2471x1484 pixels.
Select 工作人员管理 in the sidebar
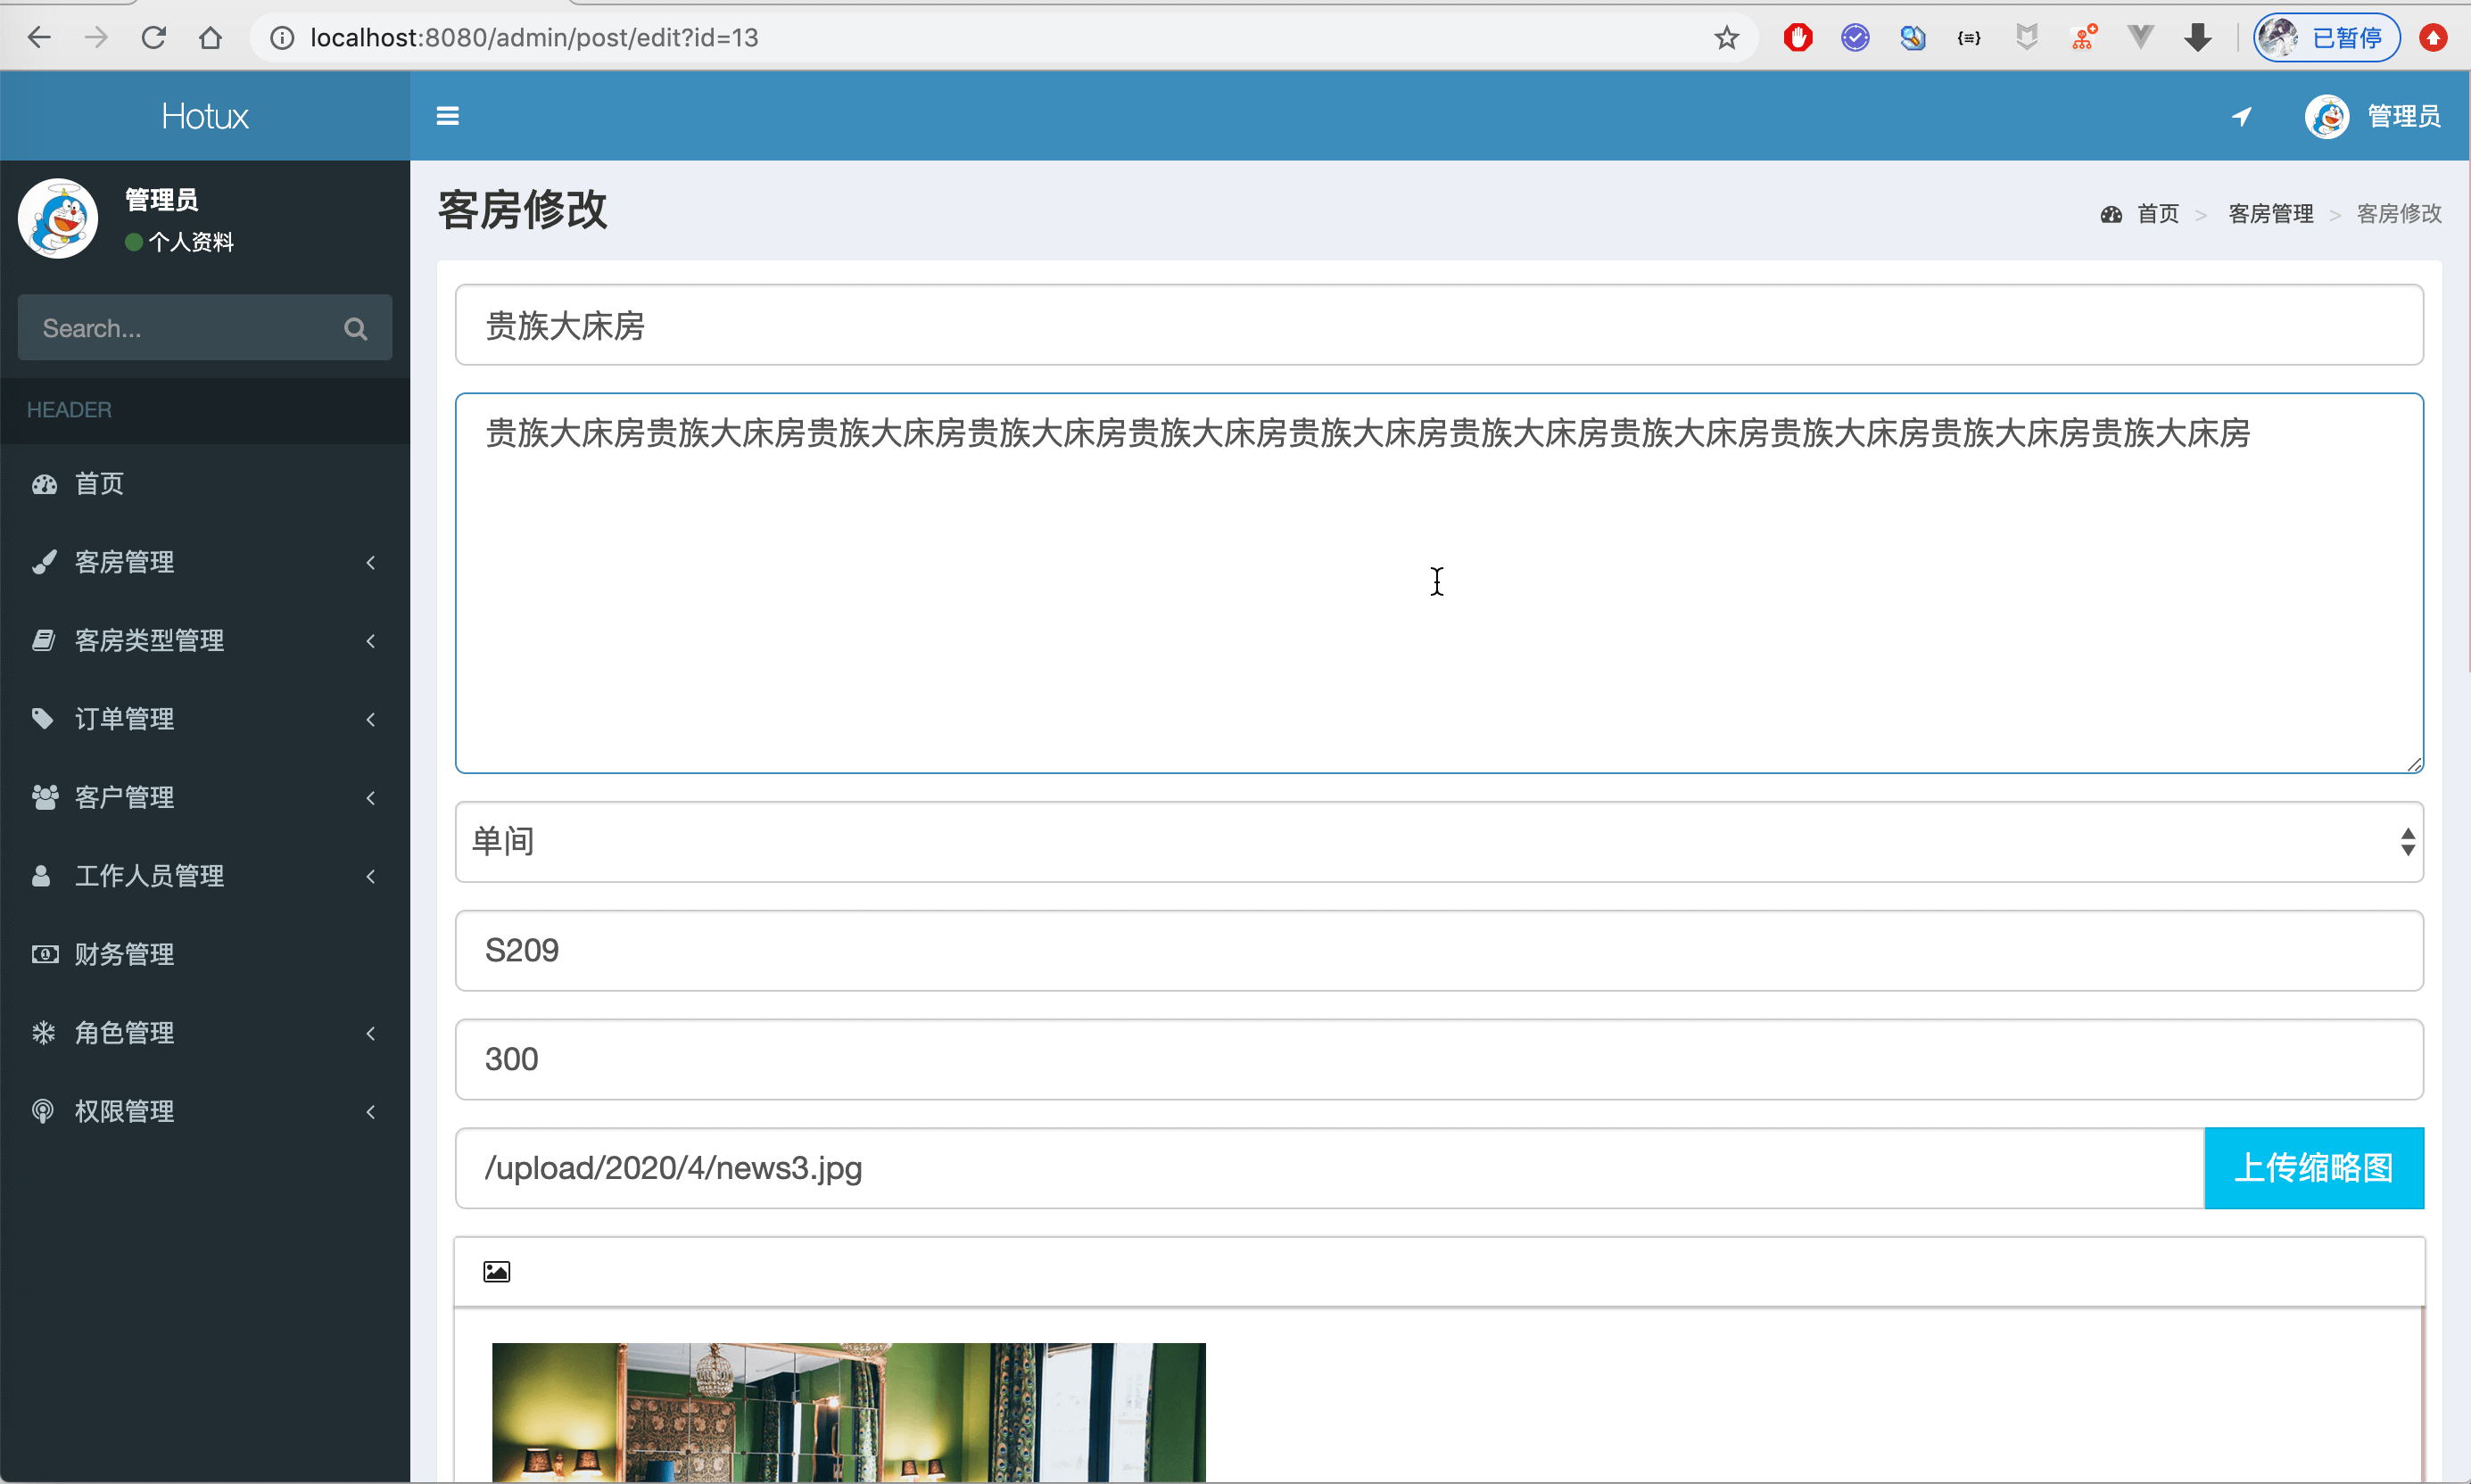[x=151, y=875]
